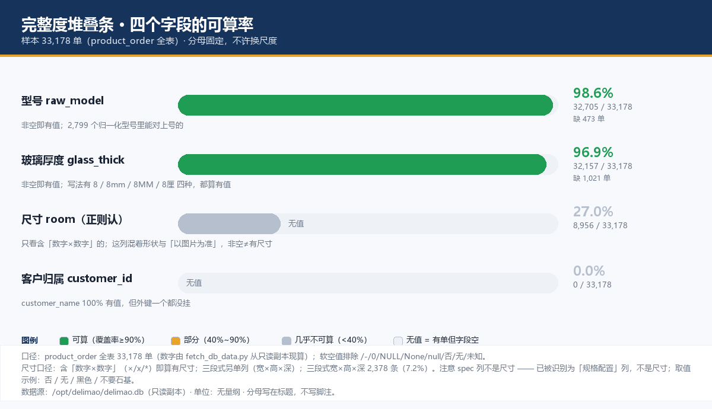
Task: Click the title 完整度堆叠条·四个字段的可算率
Action: (x=138, y=24)
